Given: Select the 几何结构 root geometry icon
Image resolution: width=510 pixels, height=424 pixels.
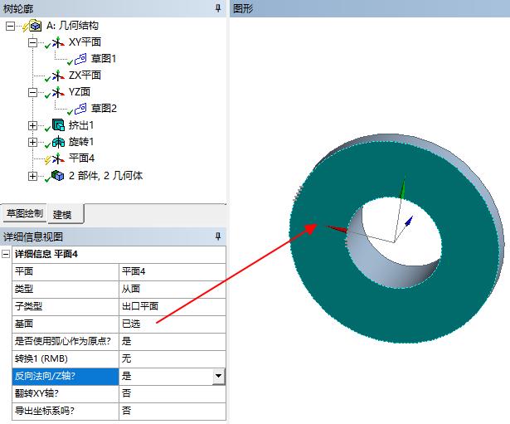Looking at the screenshot, I should 35,26.
